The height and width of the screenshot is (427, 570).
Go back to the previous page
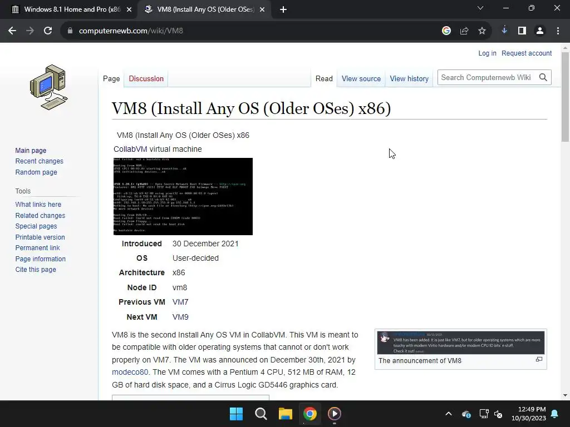tap(12, 31)
